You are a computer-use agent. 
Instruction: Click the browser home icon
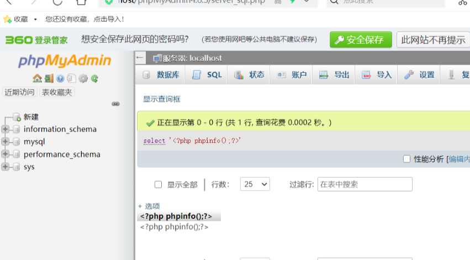(x=81, y=2)
